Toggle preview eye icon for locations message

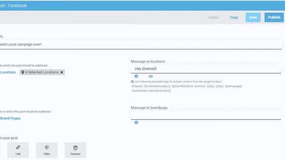coord(151,76)
